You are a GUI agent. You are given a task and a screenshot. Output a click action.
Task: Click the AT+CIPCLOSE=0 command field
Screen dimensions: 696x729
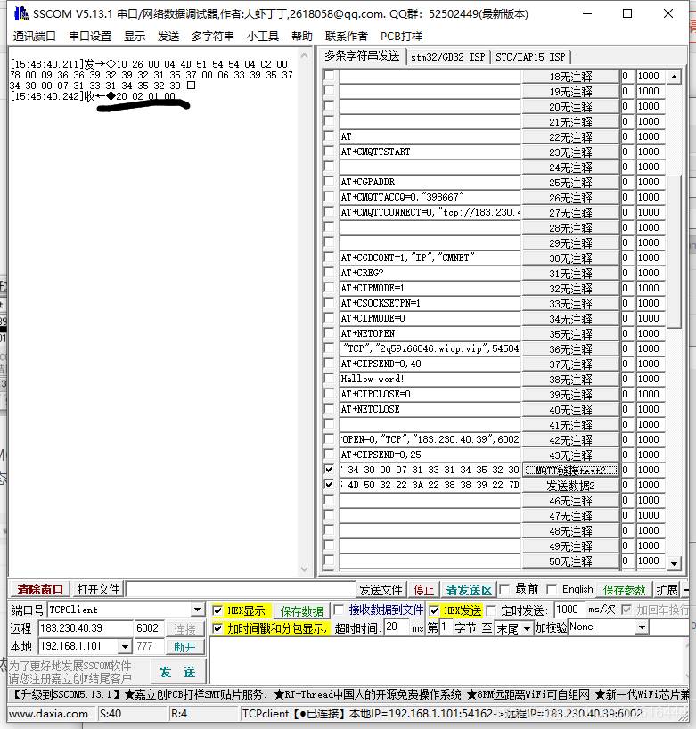[x=430, y=394]
